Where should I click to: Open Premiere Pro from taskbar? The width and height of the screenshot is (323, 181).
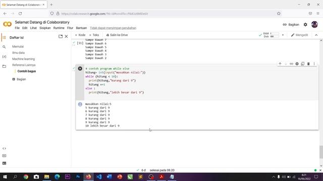pyautogui.click(x=67, y=176)
